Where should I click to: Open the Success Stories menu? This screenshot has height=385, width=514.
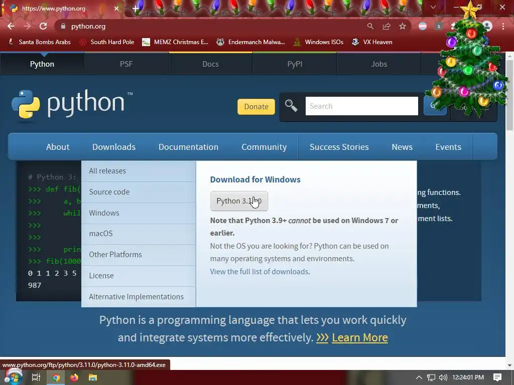339,147
